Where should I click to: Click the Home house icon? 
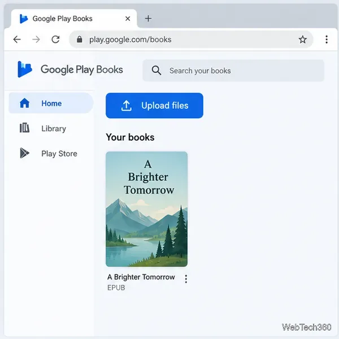(x=24, y=103)
